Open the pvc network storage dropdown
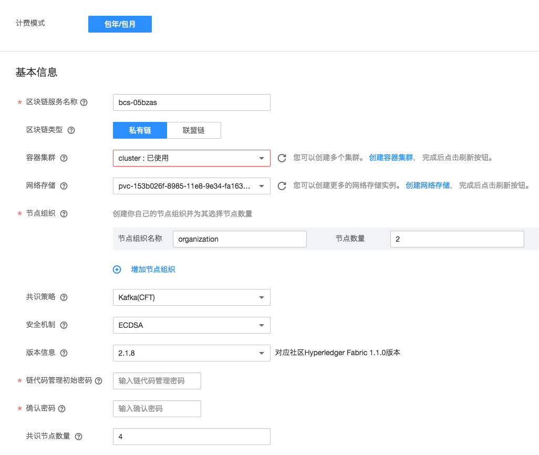 coord(191,186)
